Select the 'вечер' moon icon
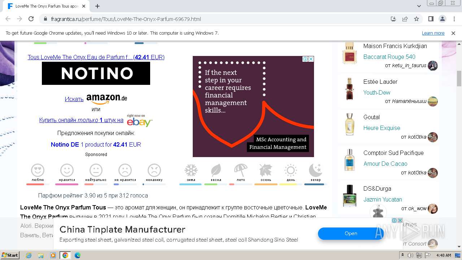The image size is (462, 260). pyautogui.click(x=315, y=170)
